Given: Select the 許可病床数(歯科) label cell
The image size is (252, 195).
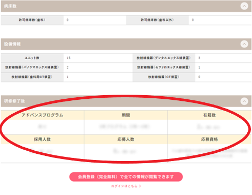Looking at the screenshot, I should 32,20.
